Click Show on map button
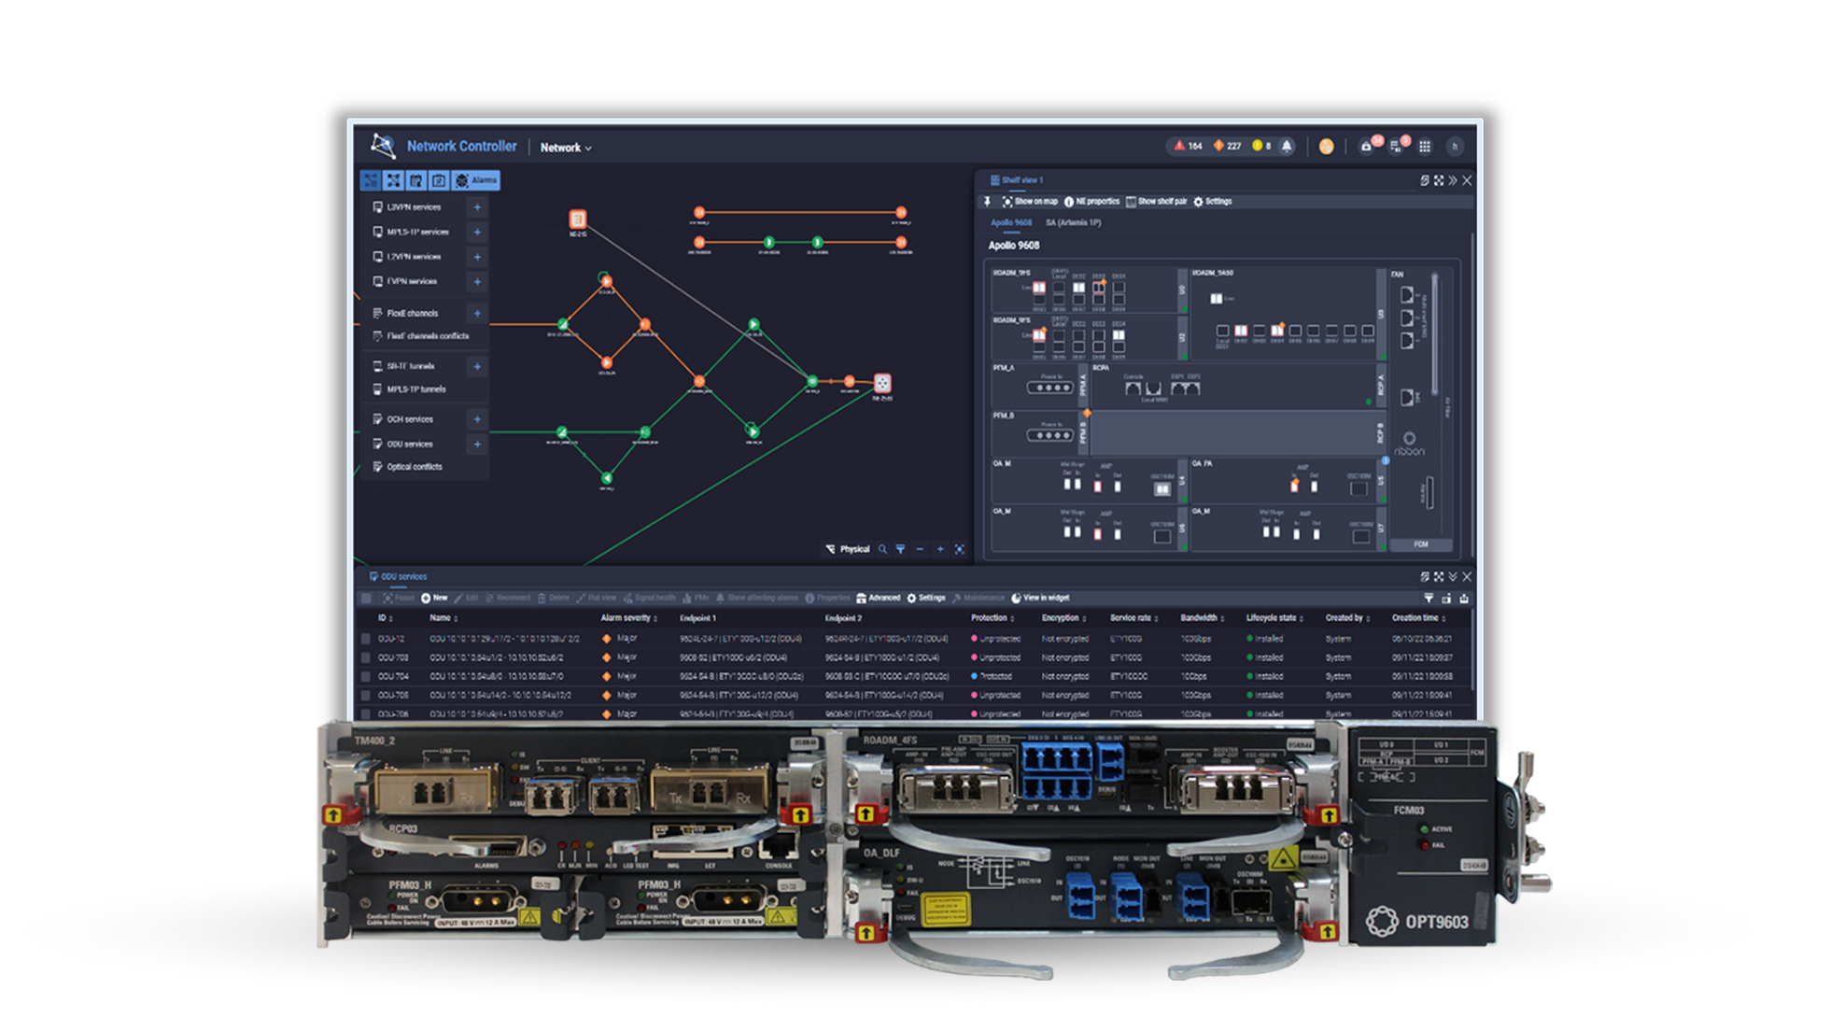Image resolution: width=1830 pixels, height=1031 pixels. click(x=1031, y=202)
